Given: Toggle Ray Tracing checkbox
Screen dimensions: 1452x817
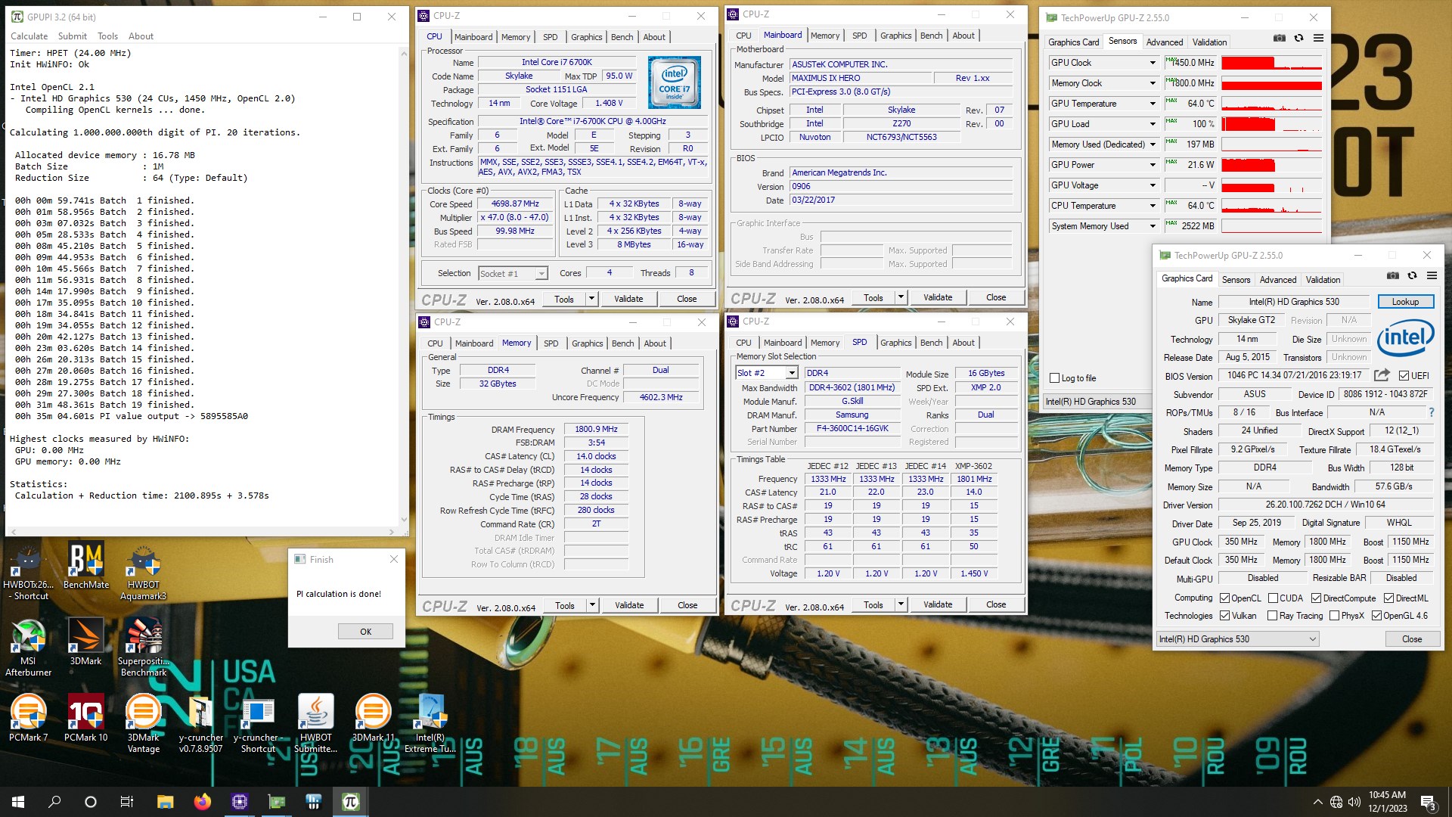Looking at the screenshot, I should click(1272, 616).
